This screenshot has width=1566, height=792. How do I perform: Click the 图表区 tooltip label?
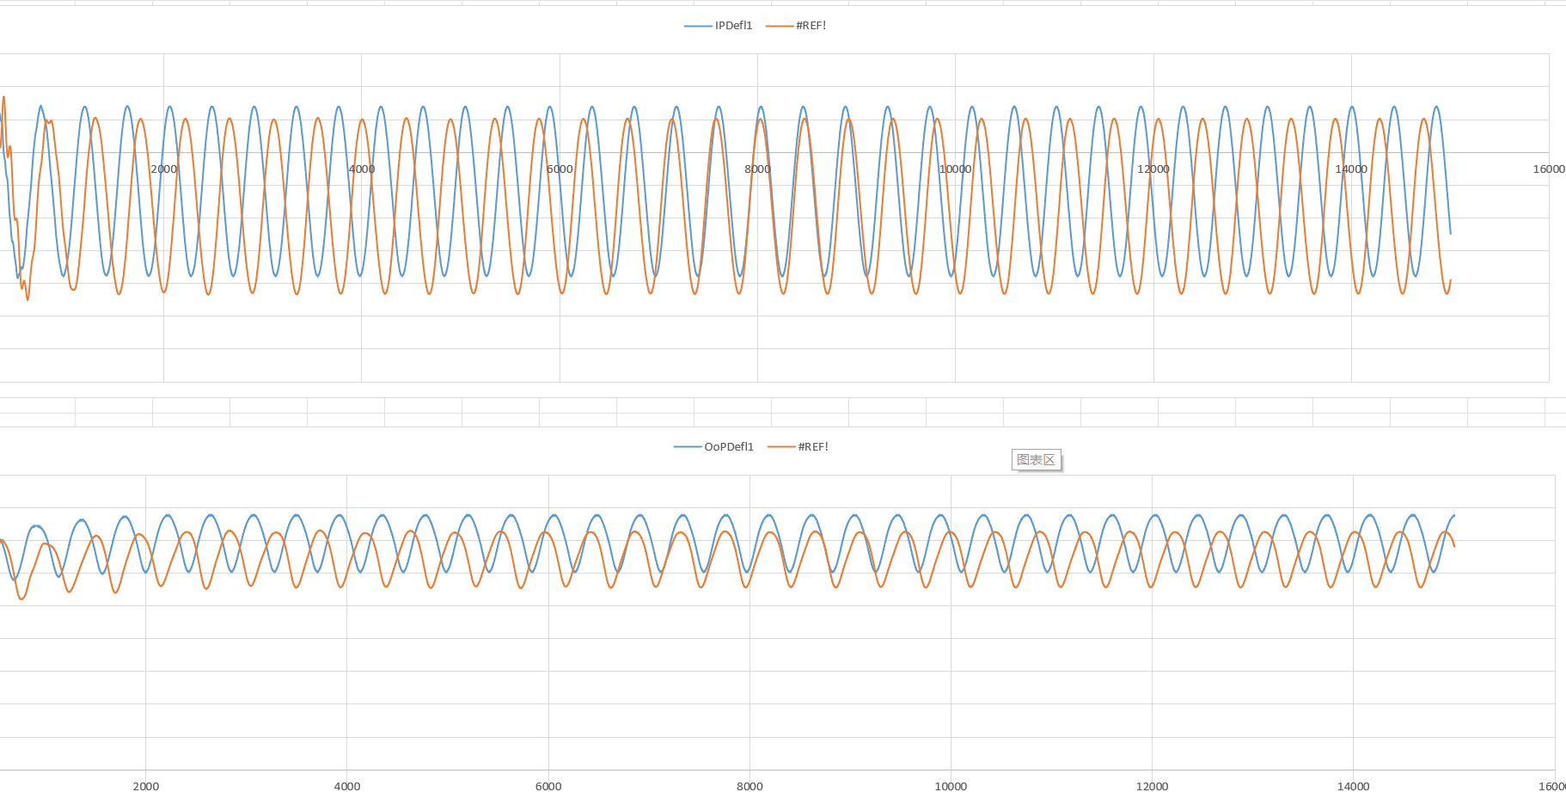tap(1036, 460)
